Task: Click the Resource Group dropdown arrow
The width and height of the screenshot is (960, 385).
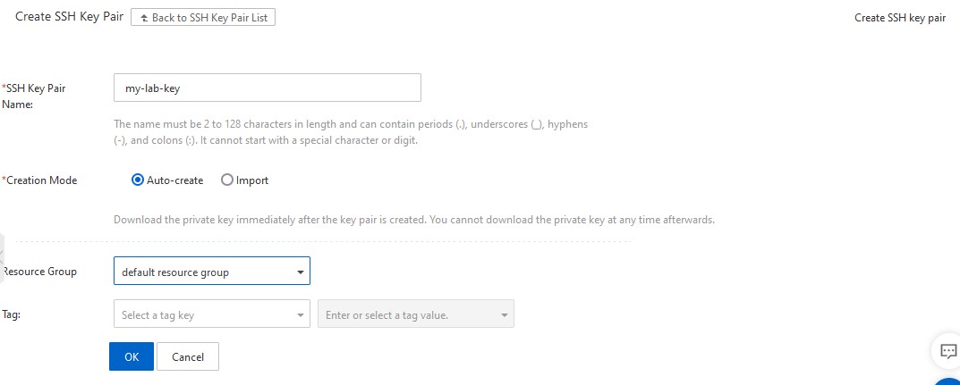Action: pos(300,272)
